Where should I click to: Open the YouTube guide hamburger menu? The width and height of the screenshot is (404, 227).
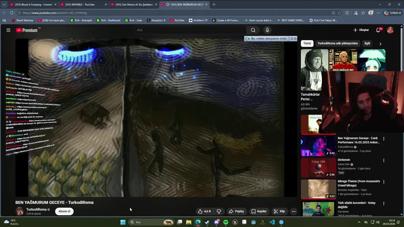pyautogui.click(x=8, y=30)
